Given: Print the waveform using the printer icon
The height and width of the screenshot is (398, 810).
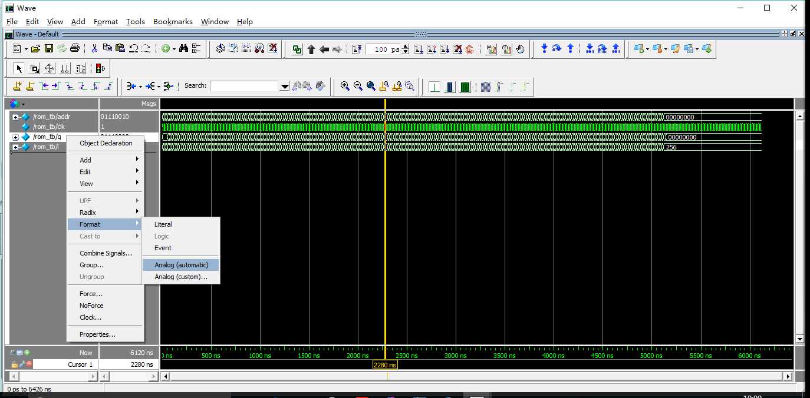Looking at the screenshot, I should pyautogui.click(x=75, y=49).
